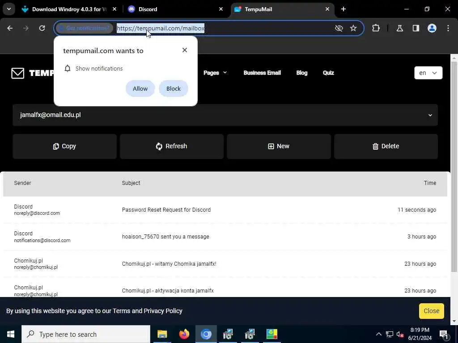Toggle the browser side panel icon
The width and height of the screenshot is (458, 343).
416,28
